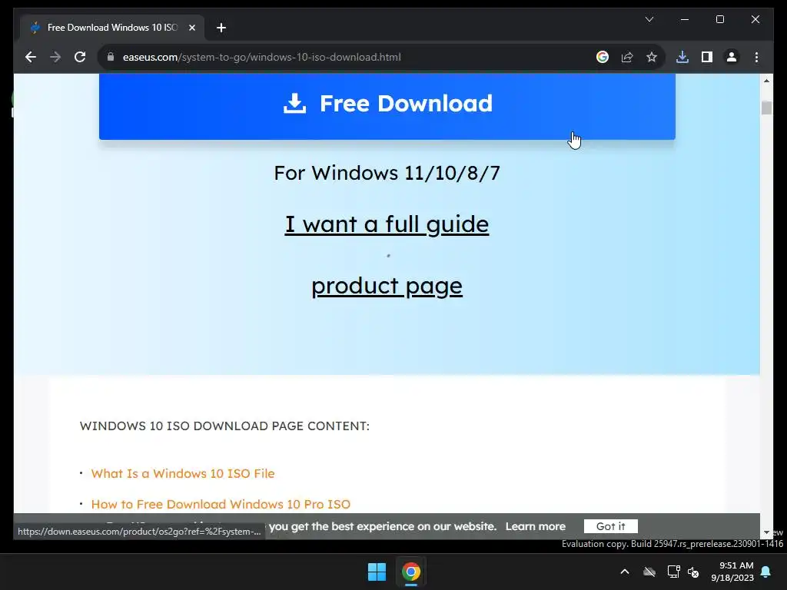The height and width of the screenshot is (590, 787).
Task: Click the scrollbar up arrow
Action: pos(766,80)
